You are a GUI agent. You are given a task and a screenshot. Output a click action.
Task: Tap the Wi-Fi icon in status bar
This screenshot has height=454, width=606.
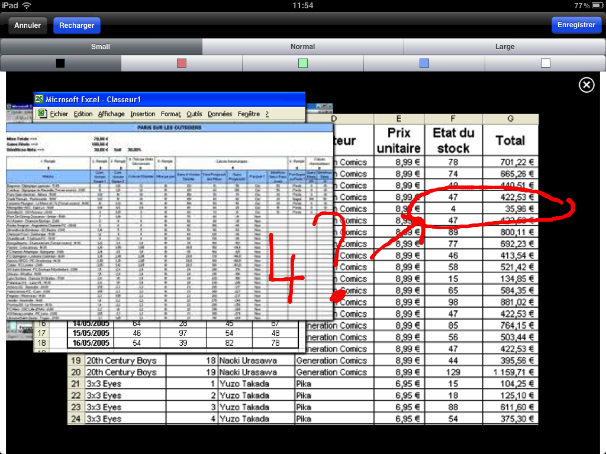coord(27,5)
